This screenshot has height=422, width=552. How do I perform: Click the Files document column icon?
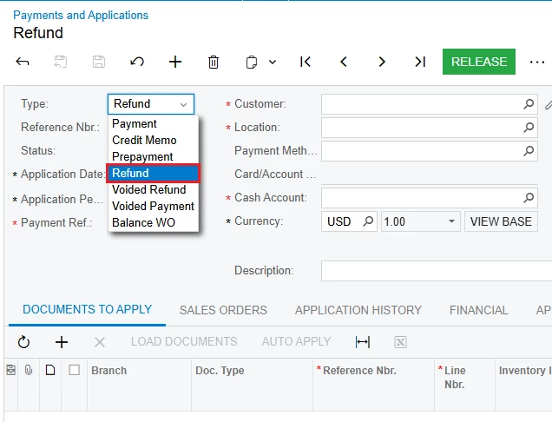[x=50, y=370]
